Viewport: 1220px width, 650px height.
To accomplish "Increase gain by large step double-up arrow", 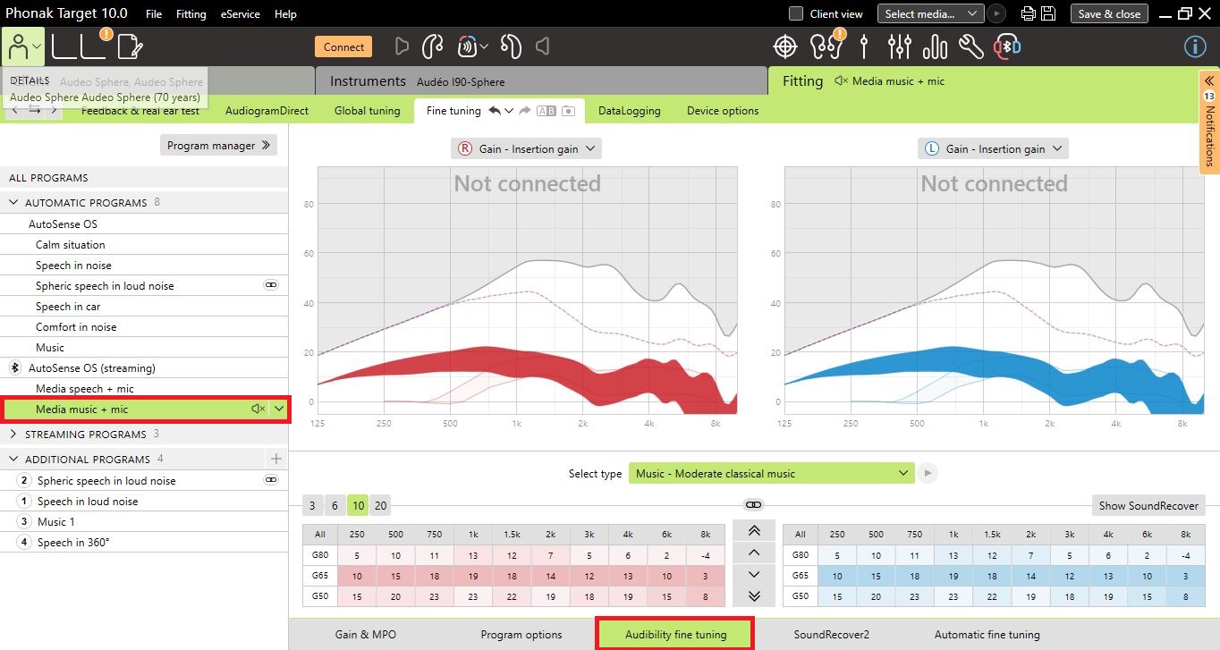I will pyautogui.click(x=754, y=531).
